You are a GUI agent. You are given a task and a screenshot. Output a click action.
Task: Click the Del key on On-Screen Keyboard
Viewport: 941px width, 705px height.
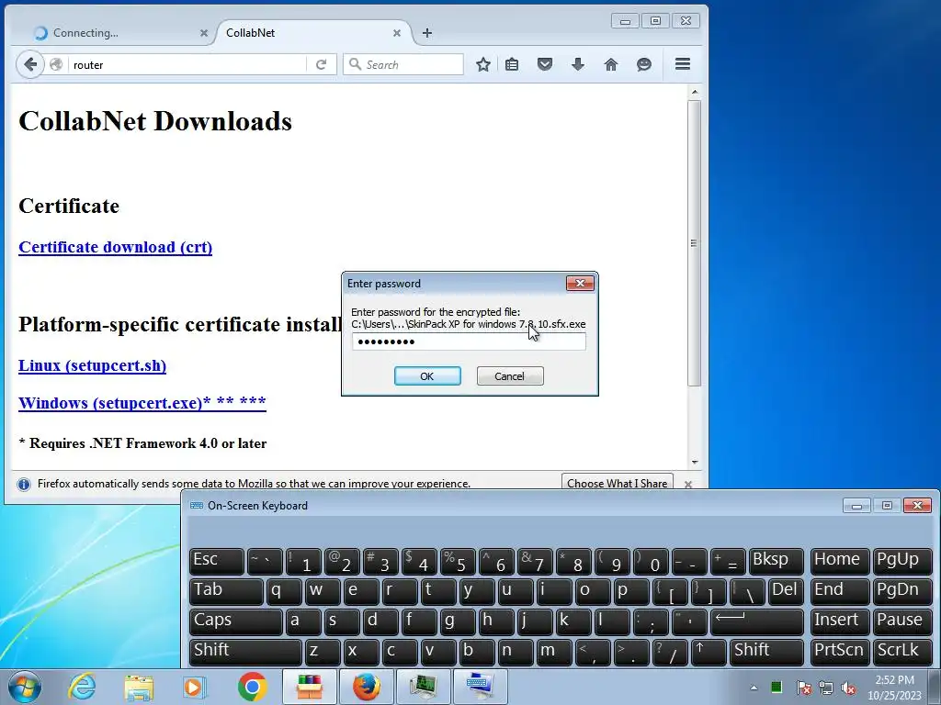click(786, 591)
